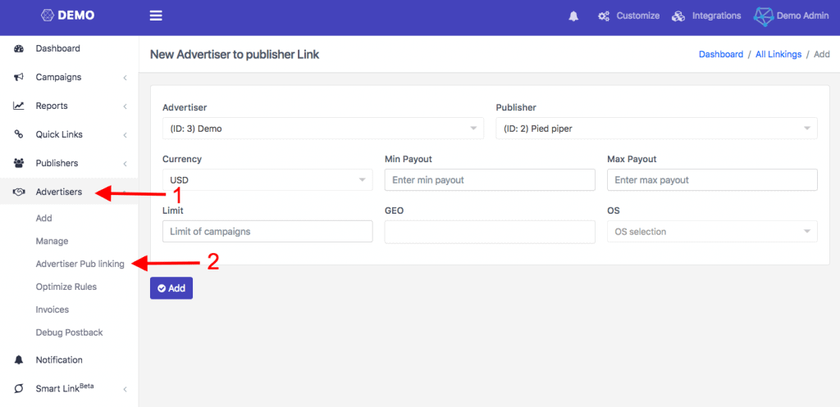Click the Limit of campaigns field
Viewport: 840px width, 407px height.
(x=267, y=232)
